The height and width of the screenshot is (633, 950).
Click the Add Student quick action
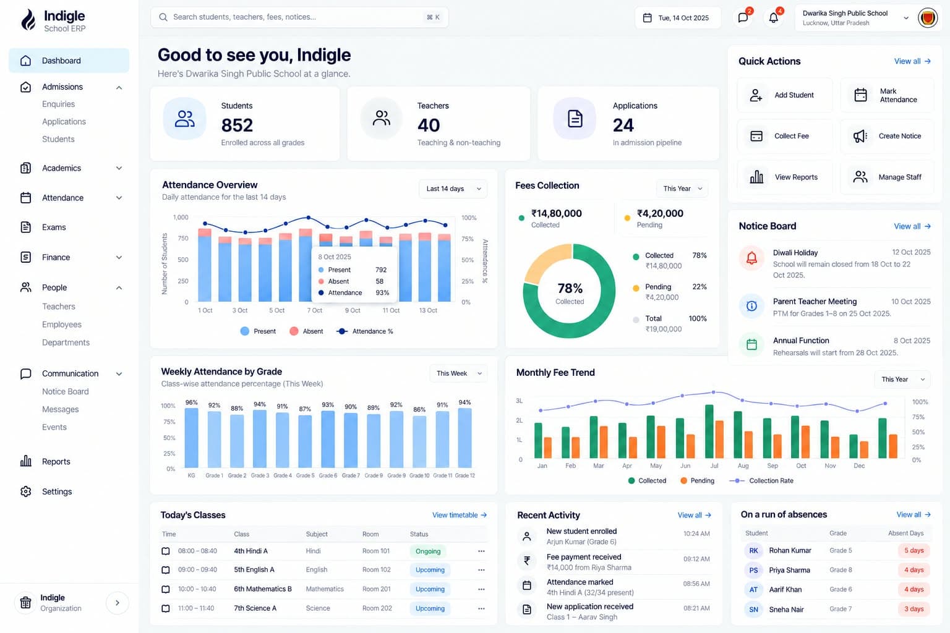pos(785,95)
